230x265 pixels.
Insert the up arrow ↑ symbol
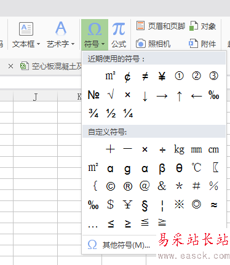point(179,96)
